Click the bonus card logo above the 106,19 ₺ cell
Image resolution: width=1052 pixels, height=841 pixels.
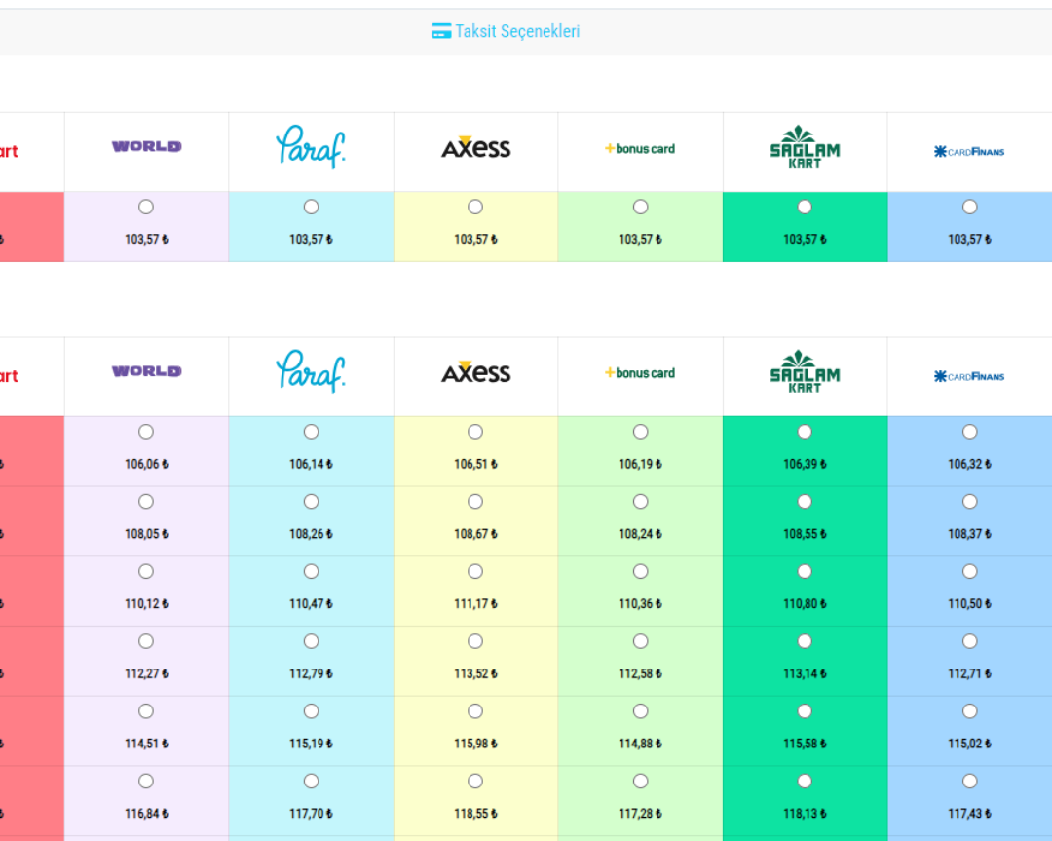click(x=640, y=373)
